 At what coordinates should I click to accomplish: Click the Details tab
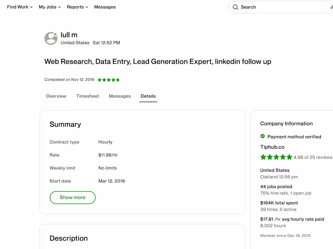pos(148,96)
